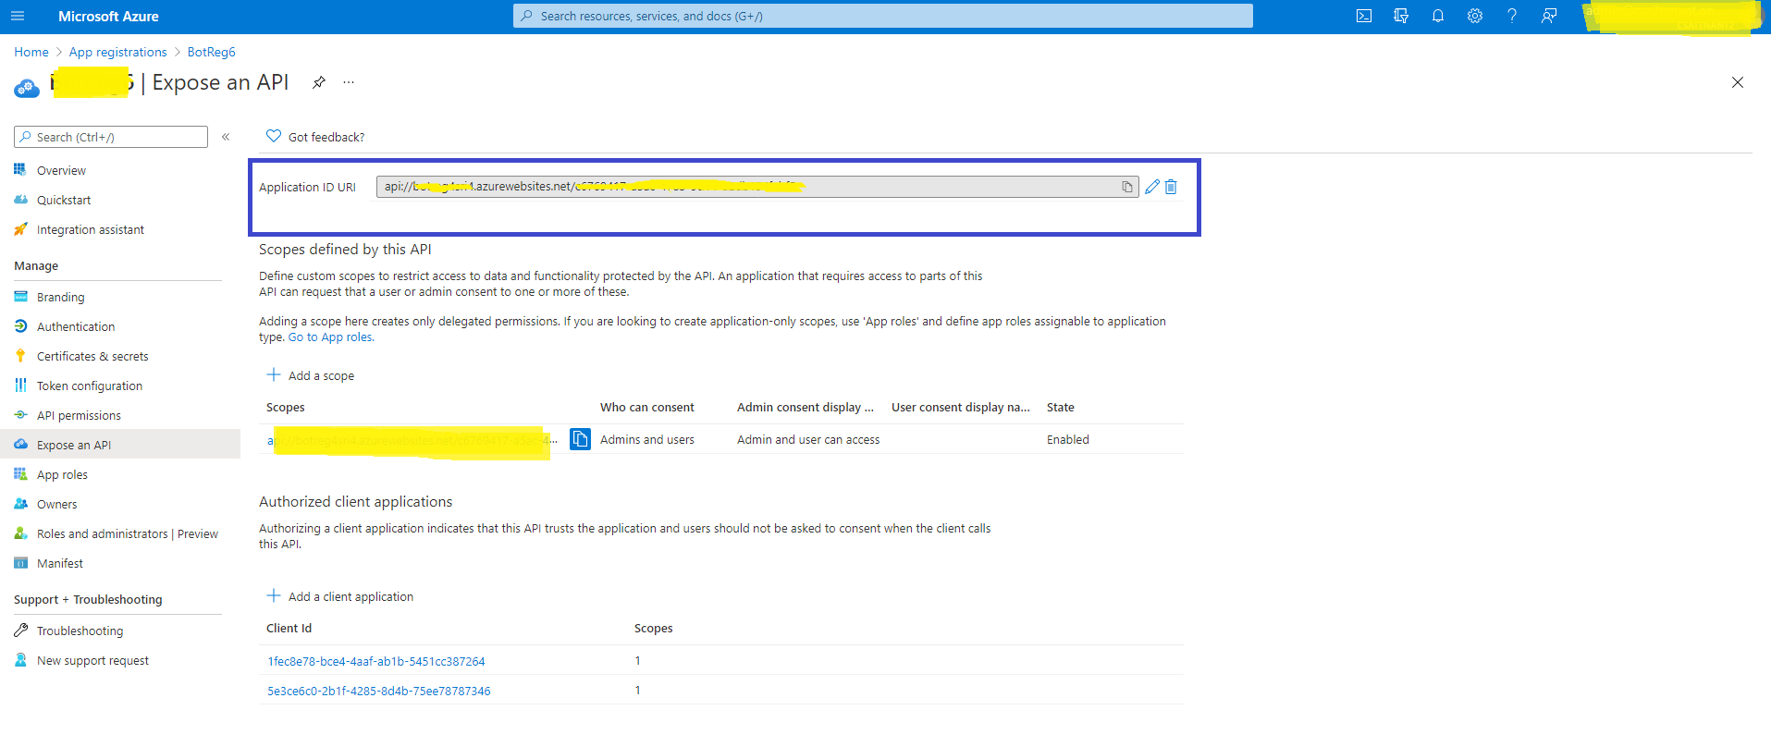Open Directories and subscriptions filter icon
1771x747 pixels.
tap(1401, 16)
